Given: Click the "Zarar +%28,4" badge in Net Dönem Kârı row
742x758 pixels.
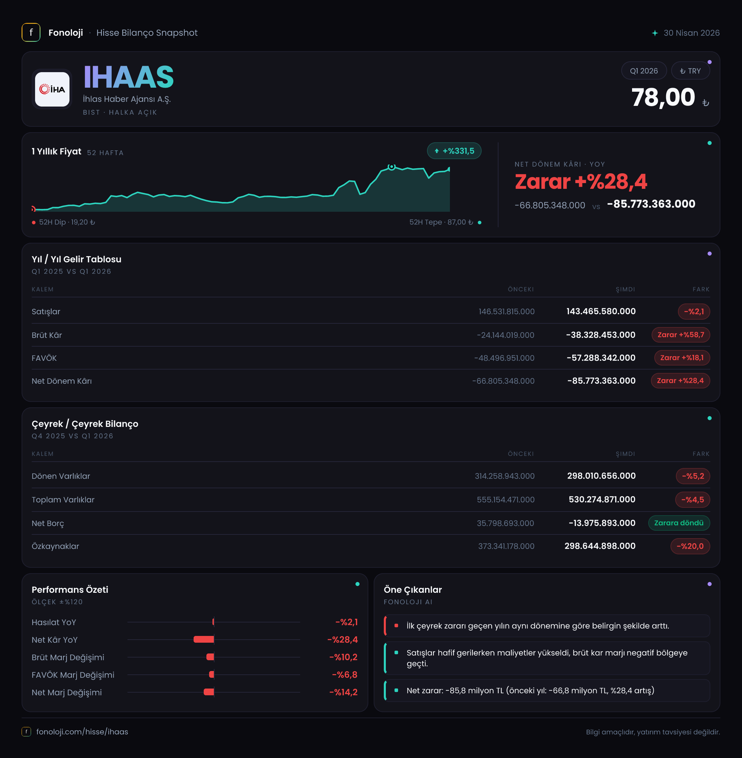Looking at the screenshot, I should coord(680,381).
